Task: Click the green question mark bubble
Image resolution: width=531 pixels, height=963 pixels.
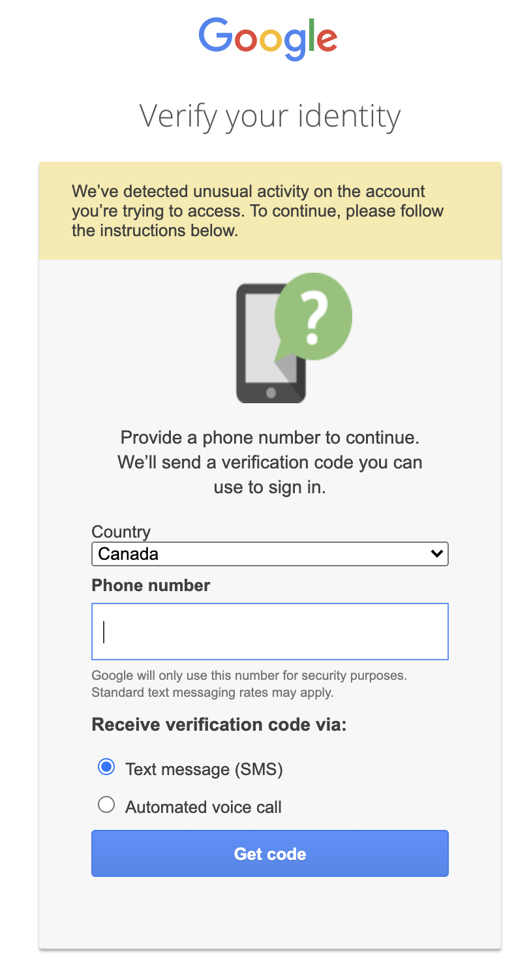Action: 314,316
